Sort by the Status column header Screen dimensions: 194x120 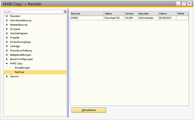pyautogui.click(x=114, y=14)
